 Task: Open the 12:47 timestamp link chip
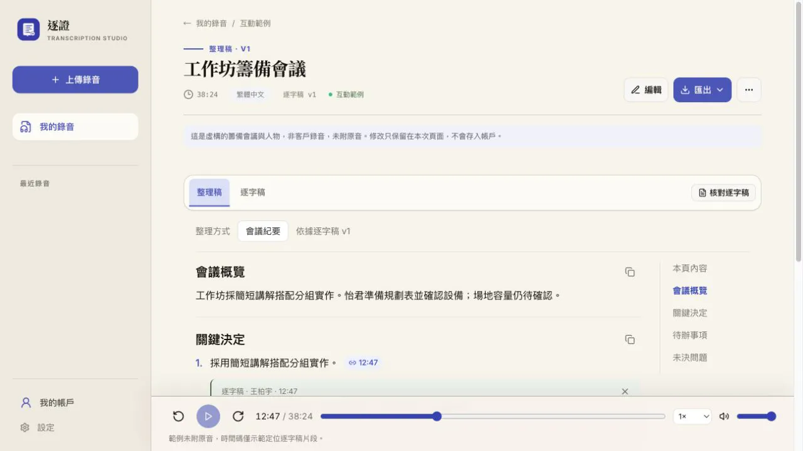[363, 363]
